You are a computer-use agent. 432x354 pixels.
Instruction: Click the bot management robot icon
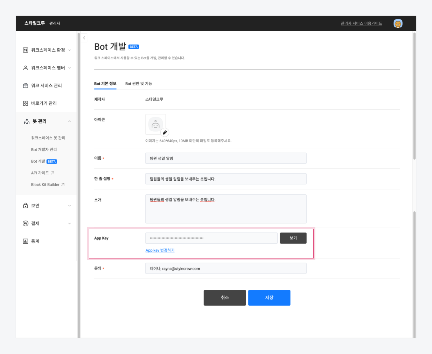(x=27, y=121)
